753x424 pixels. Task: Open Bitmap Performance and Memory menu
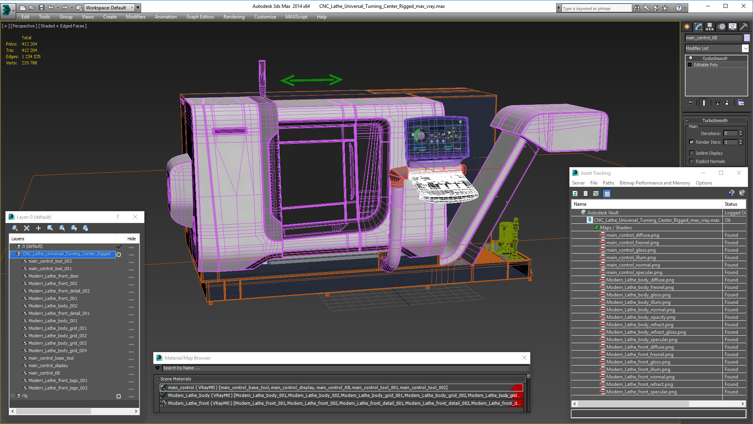click(655, 183)
